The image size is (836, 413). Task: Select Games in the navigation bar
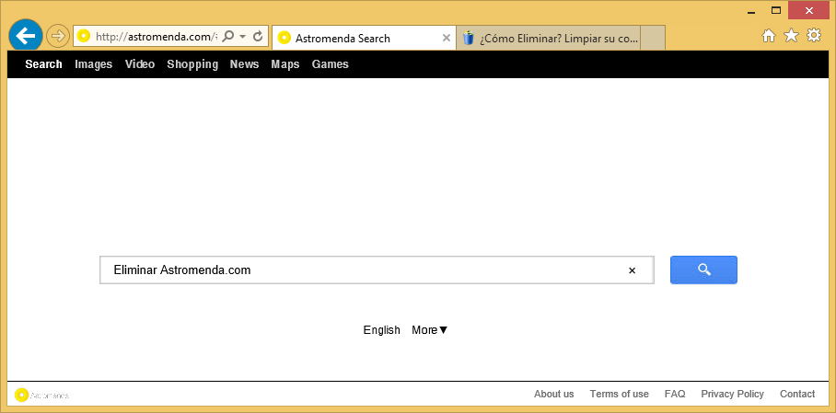[x=330, y=64]
